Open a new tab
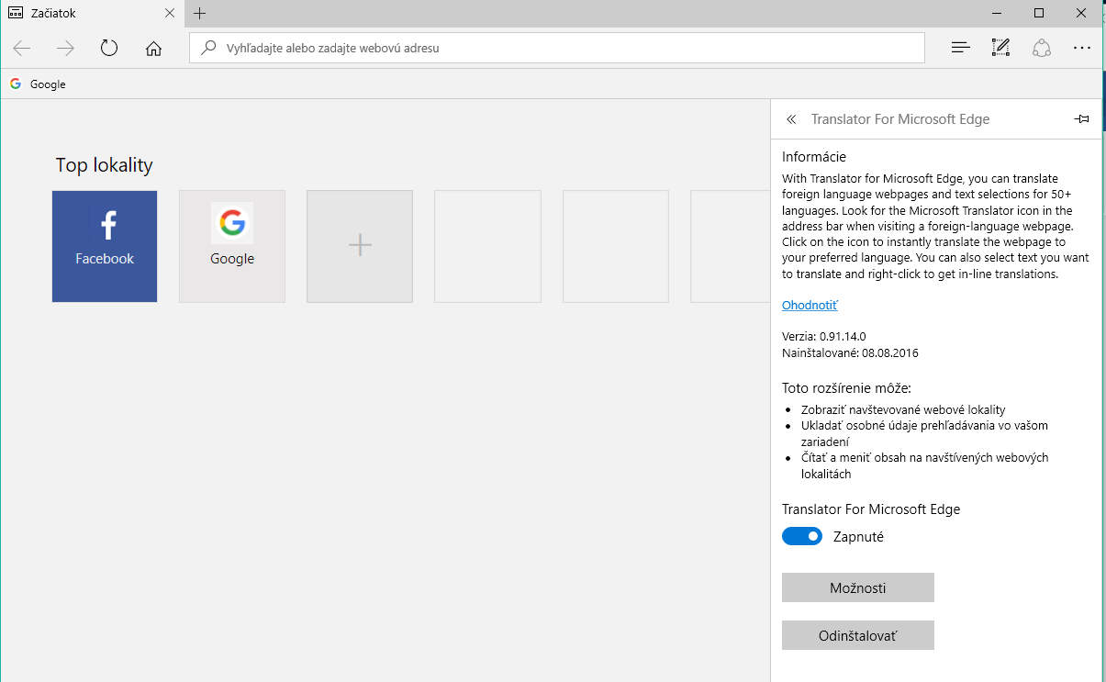The image size is (1106, 682). [x=200, y=13]
